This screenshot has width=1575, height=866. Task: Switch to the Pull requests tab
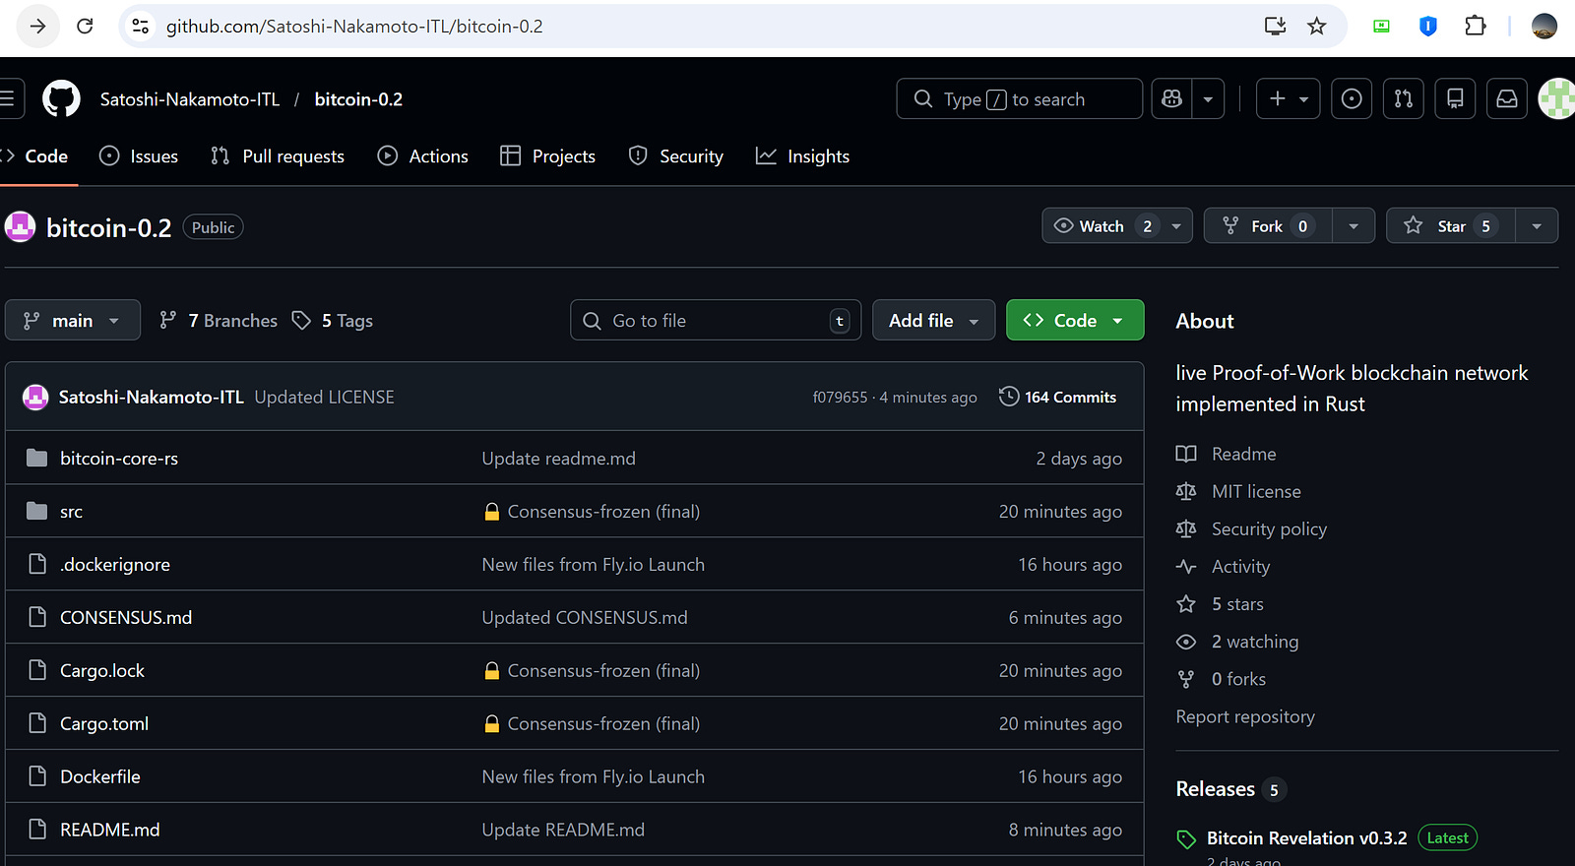point(278,156)
